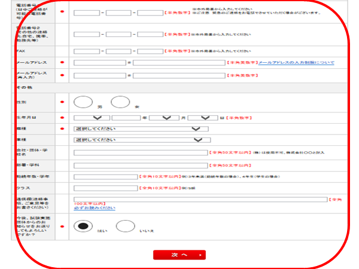Open メールアドレスの入力制限について link
359x269 pixels.
coord(296,62)
